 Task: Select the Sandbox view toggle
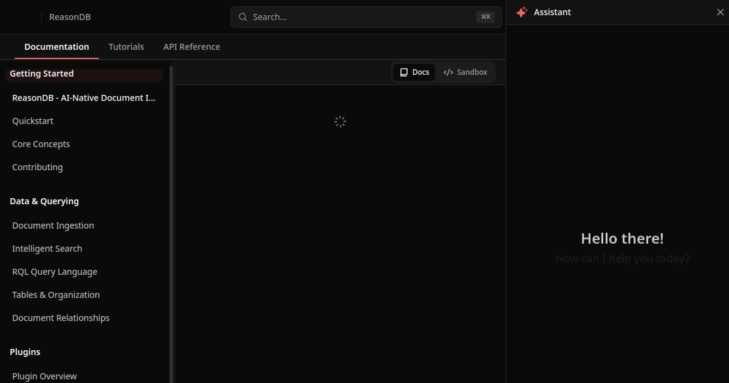tap(465, 72)
